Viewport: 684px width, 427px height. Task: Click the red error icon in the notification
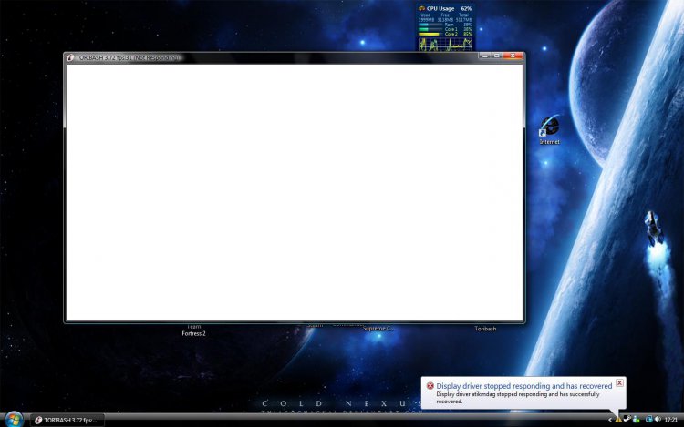[430, 386]
